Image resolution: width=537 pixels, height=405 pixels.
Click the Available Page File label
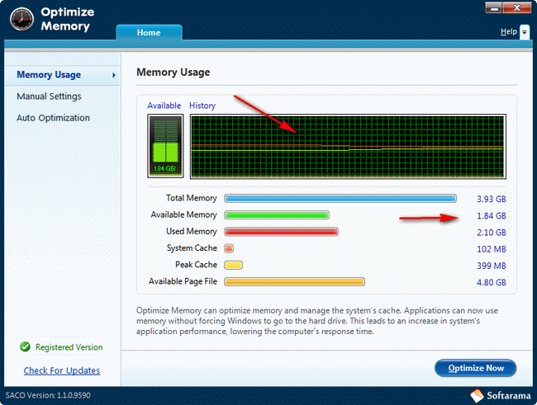coord(183,281)
